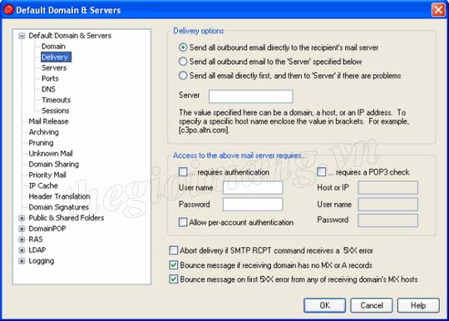Tick the requires a POP3 check box
This screenshot has width=449, height=321.
322,172
